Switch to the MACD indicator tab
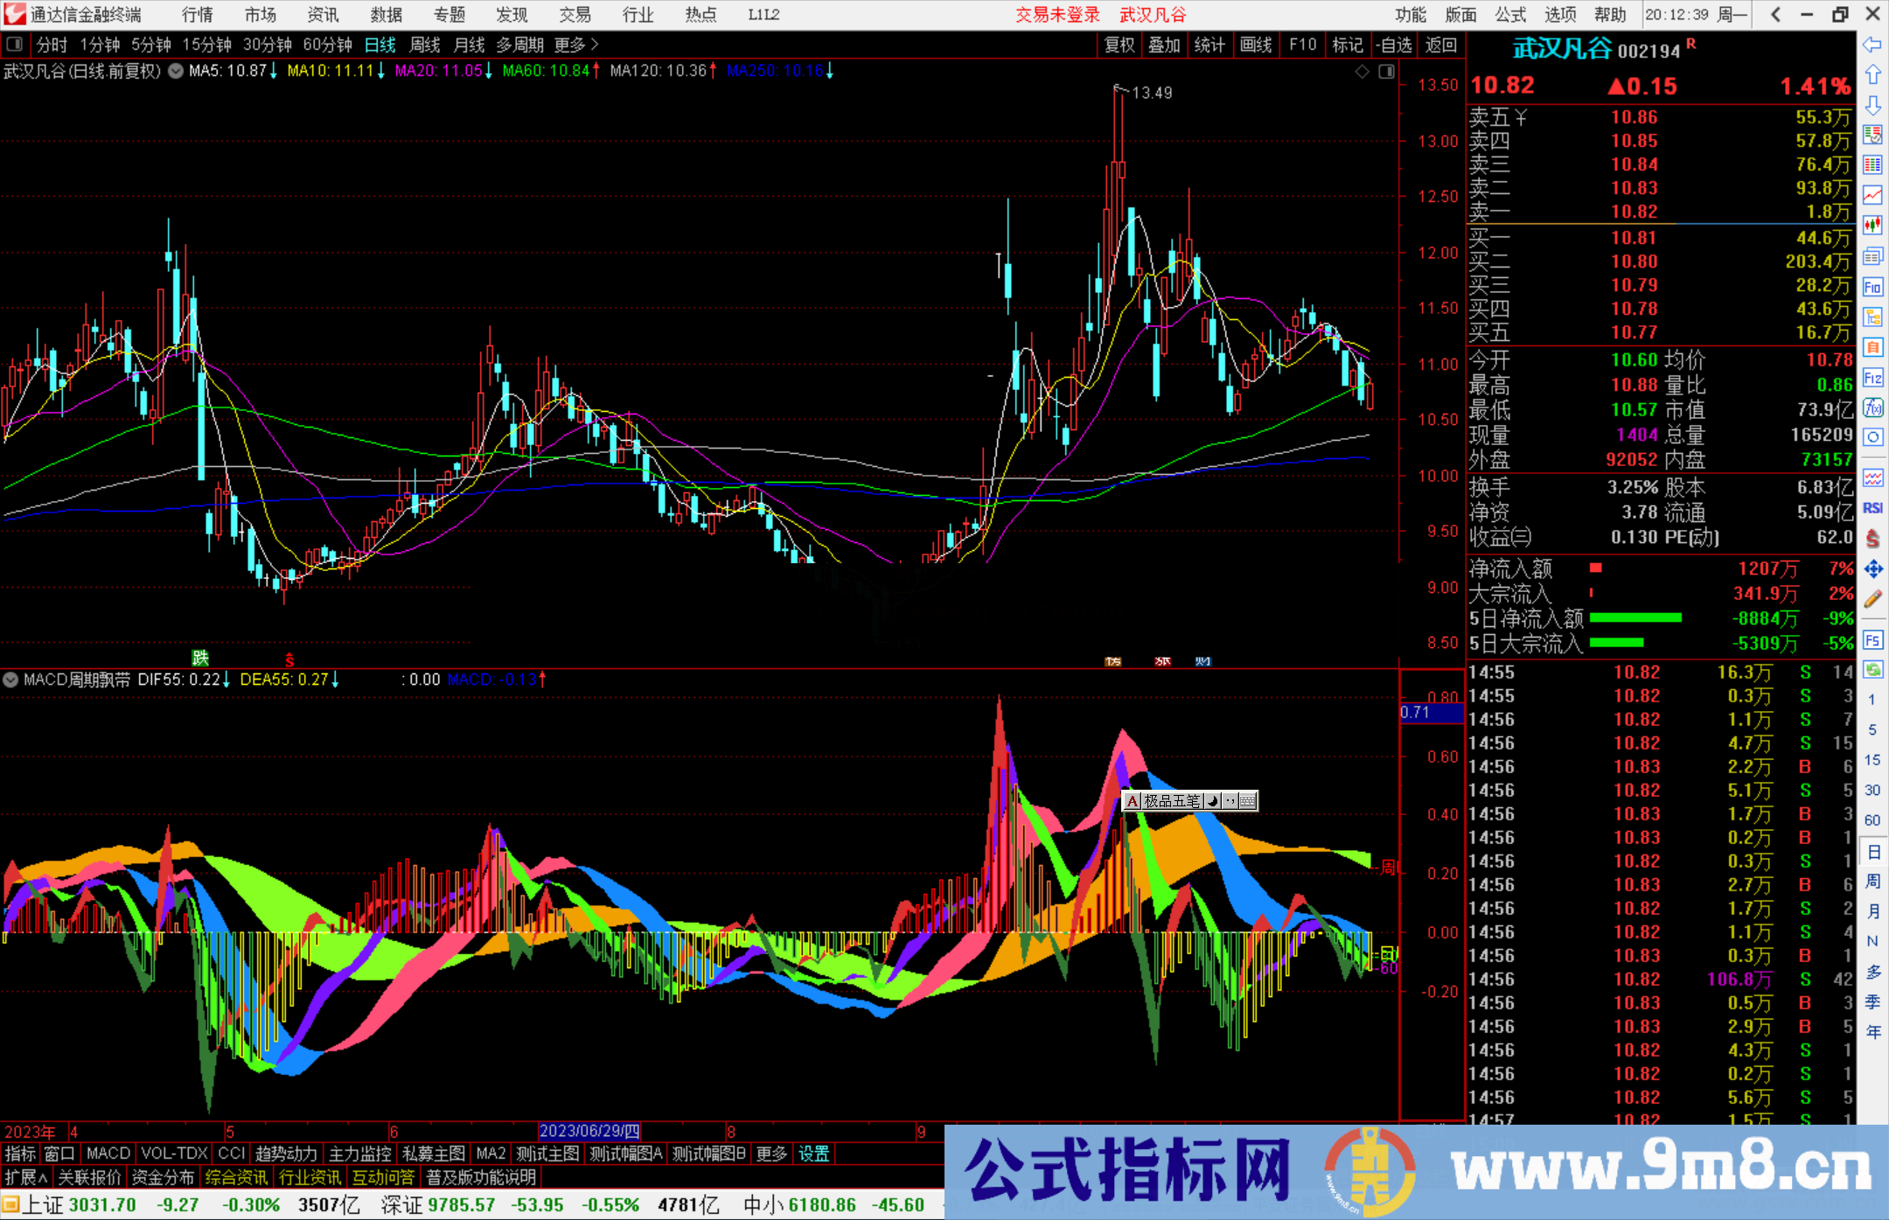 [x=108, y=1154]
